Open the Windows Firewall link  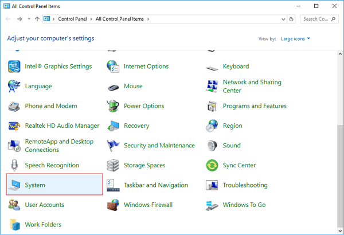(x=148, y=205)
